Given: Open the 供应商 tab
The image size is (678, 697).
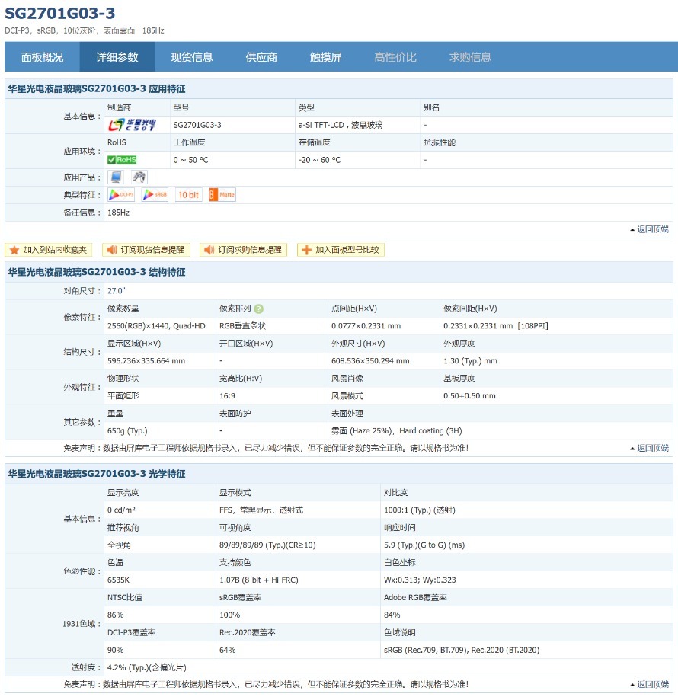Looking at the screenshot, I should tap(261, 57).
